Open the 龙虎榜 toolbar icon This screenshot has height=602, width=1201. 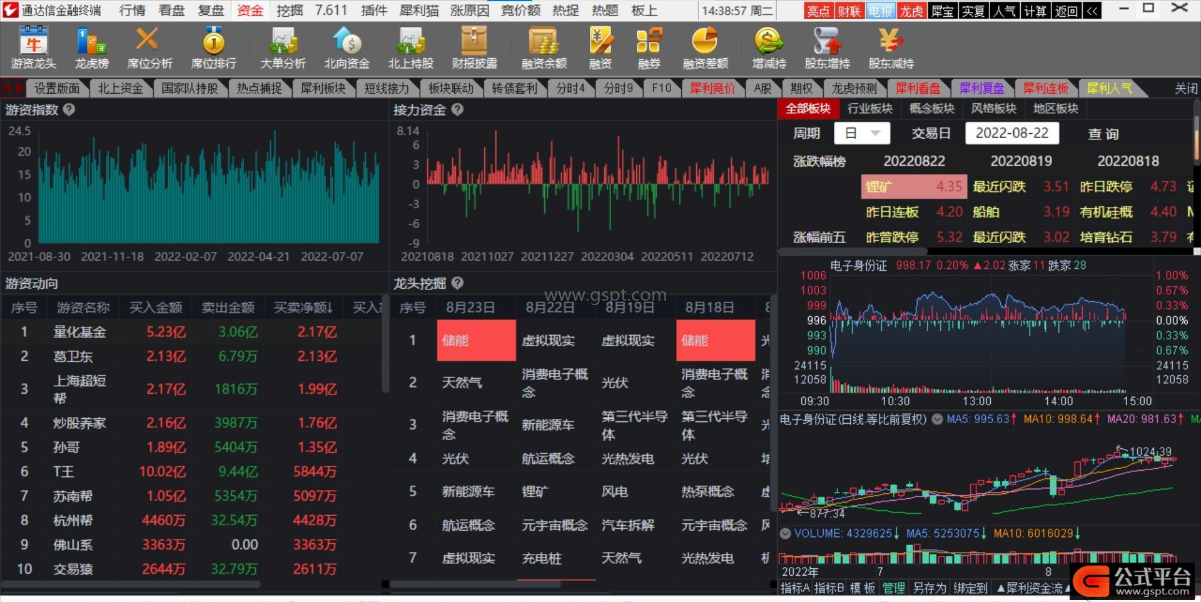tap(91, 49)
